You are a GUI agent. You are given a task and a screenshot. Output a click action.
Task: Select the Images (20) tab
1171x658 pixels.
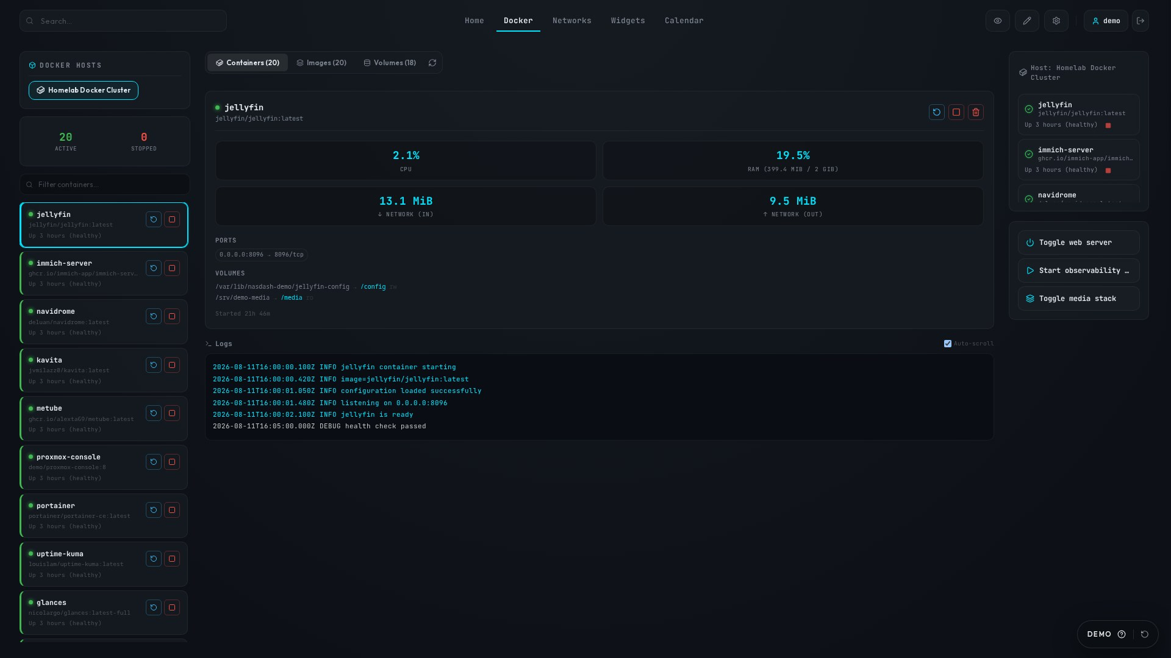point(321,63)
